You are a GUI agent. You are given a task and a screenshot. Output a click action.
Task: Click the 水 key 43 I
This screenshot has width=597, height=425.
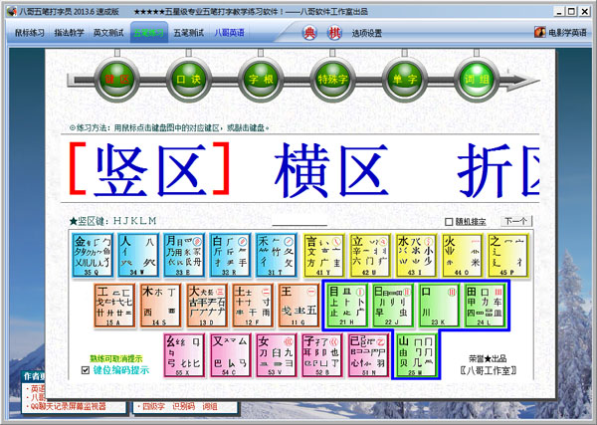416,255
